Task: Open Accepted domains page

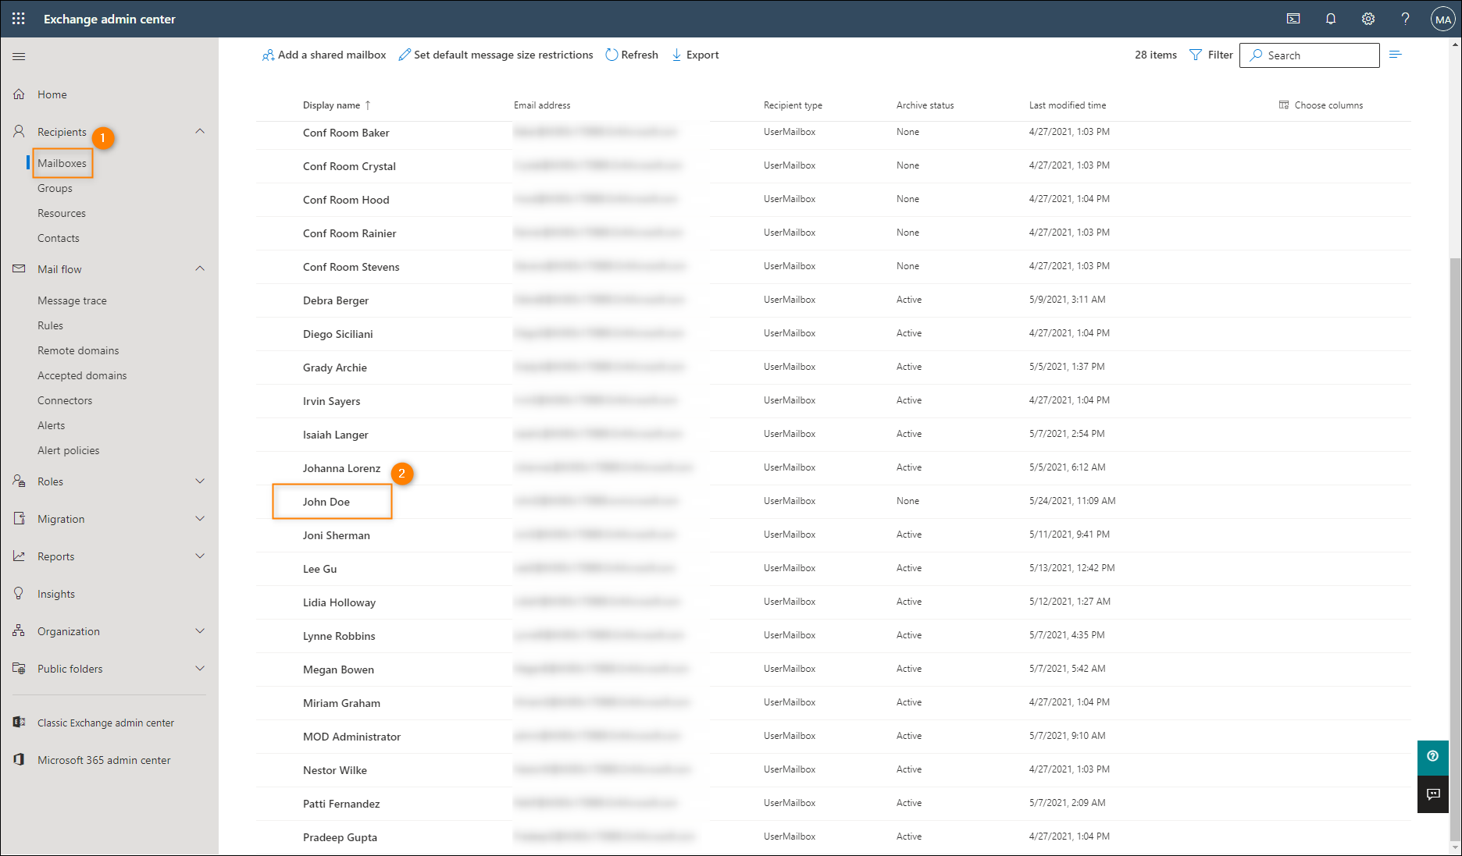Action: [x=82, y=375]
